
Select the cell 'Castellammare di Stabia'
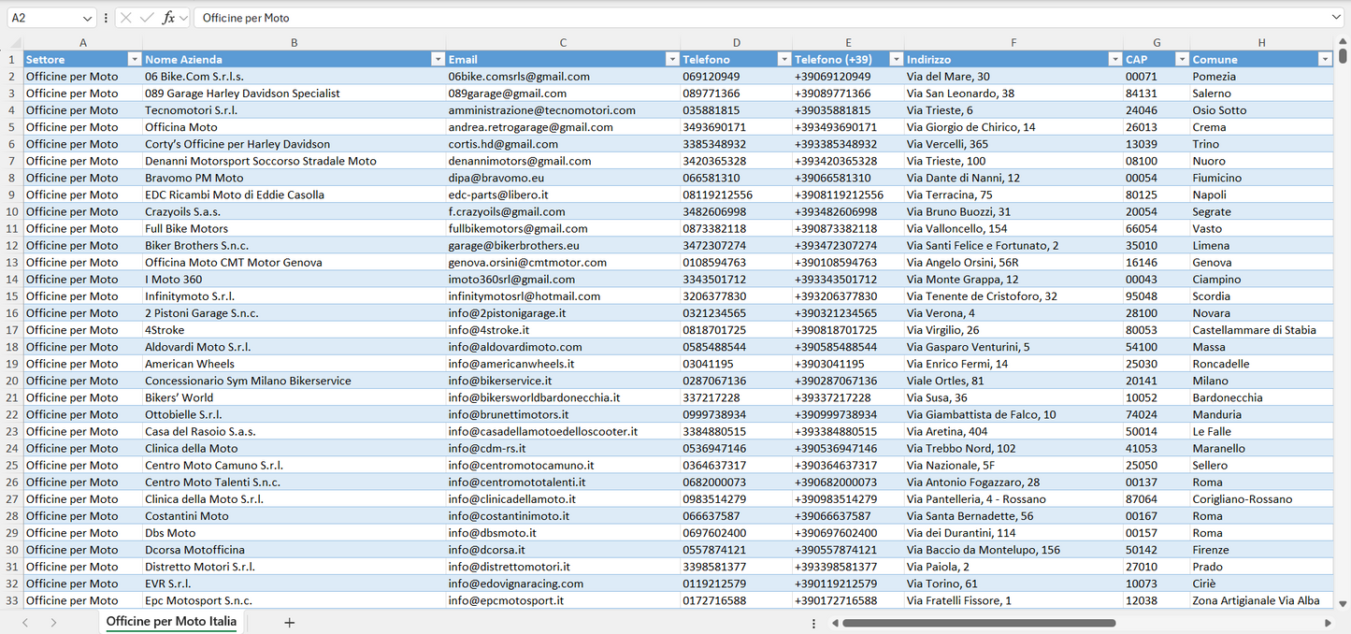[1261, 330]
